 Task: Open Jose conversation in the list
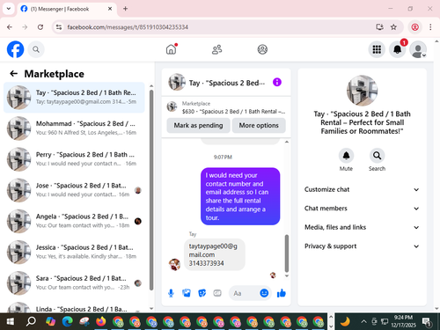74,190
